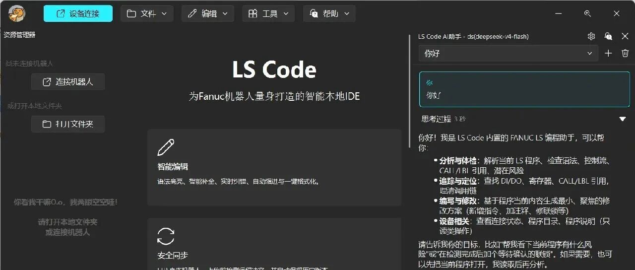Click the 设备连接 button
The image size is (635, 270).
pos(78,13)
